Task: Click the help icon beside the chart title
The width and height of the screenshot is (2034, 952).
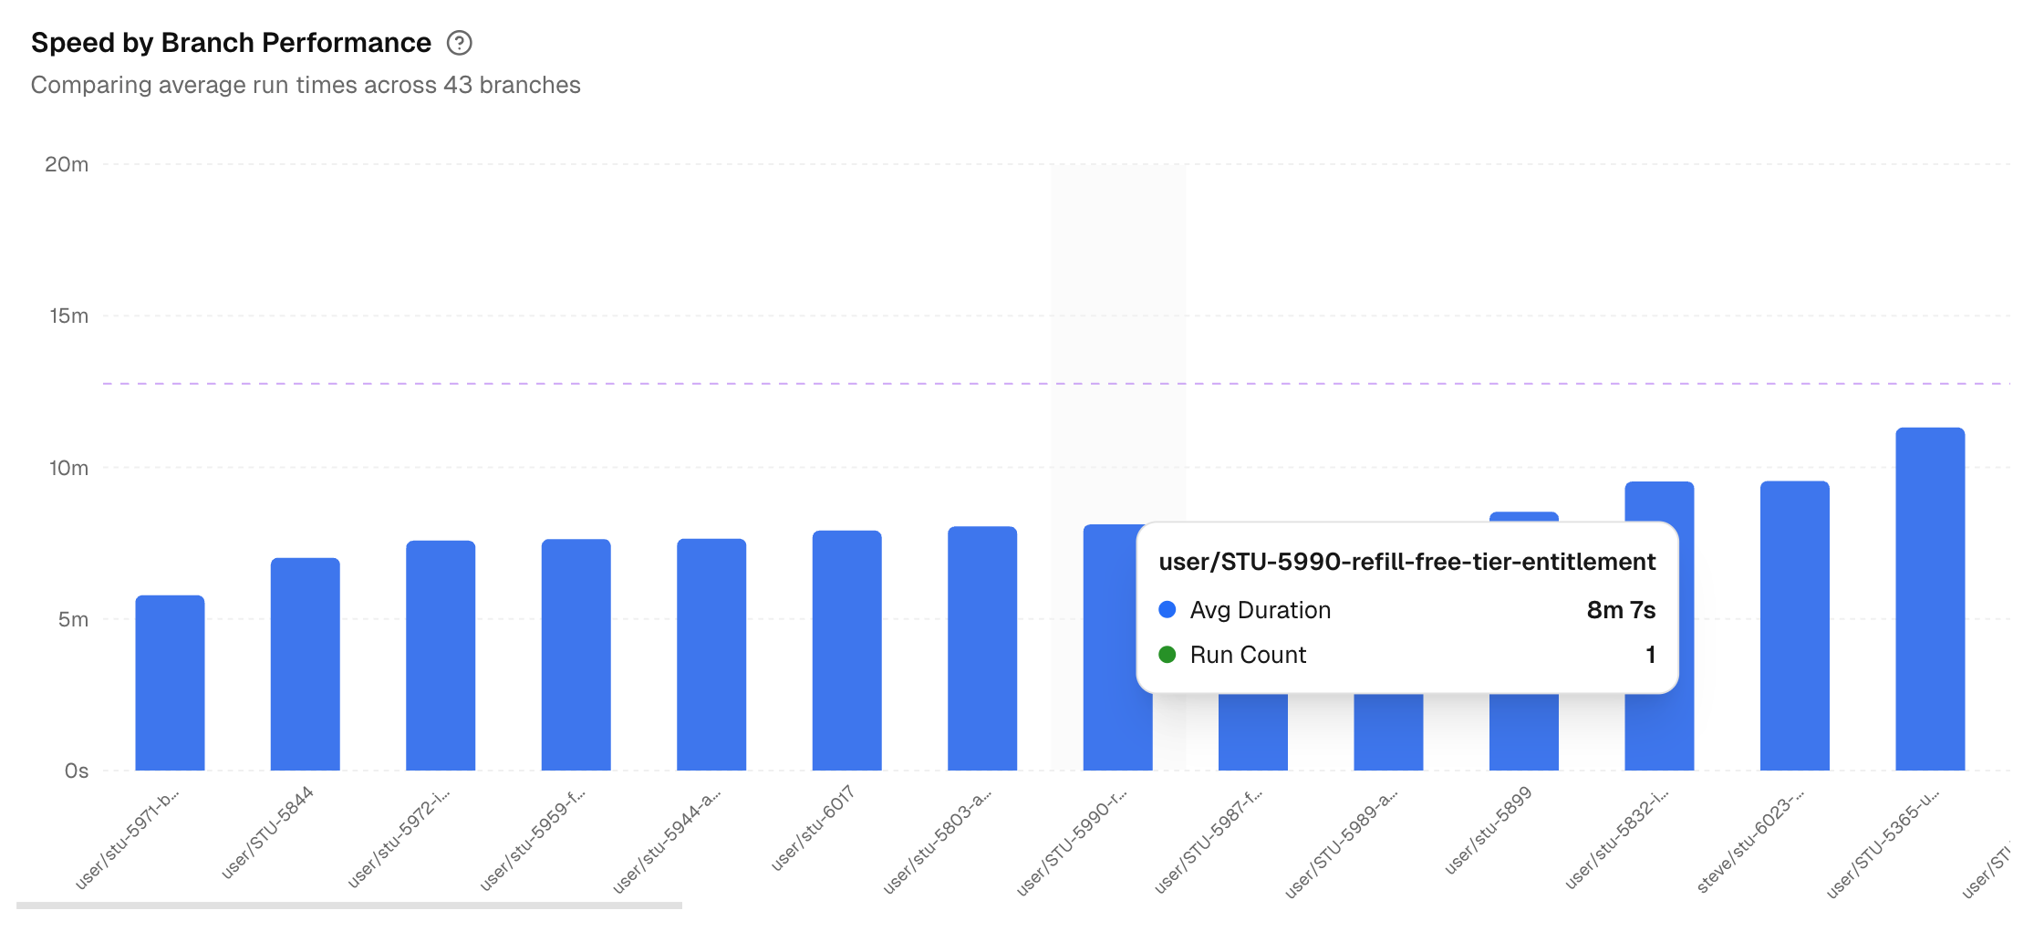Action: tap(459, 43)
